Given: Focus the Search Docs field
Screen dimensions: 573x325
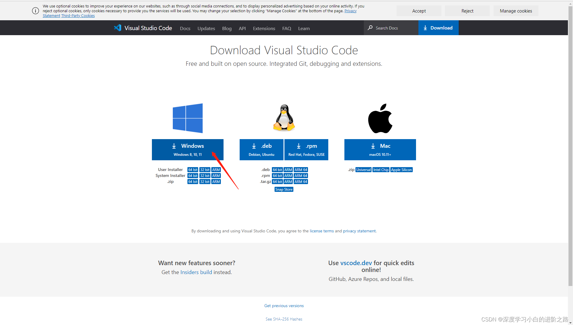Looking at the screenshot, I should point(391,28).
